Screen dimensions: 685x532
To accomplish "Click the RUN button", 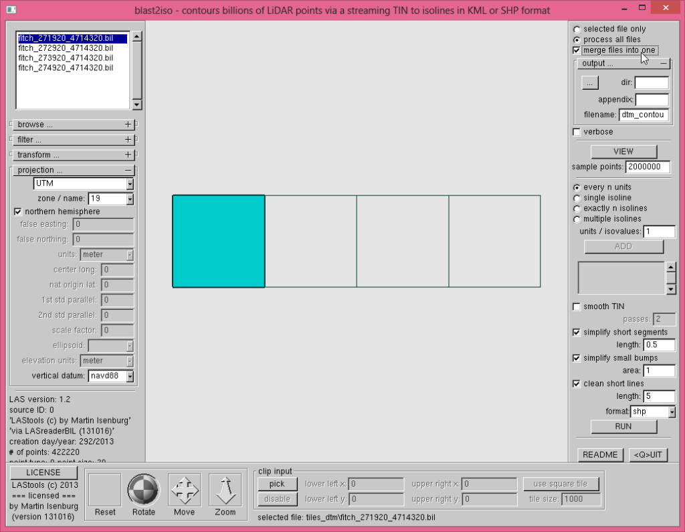I will pyautogui.click(x=623, y=426).
